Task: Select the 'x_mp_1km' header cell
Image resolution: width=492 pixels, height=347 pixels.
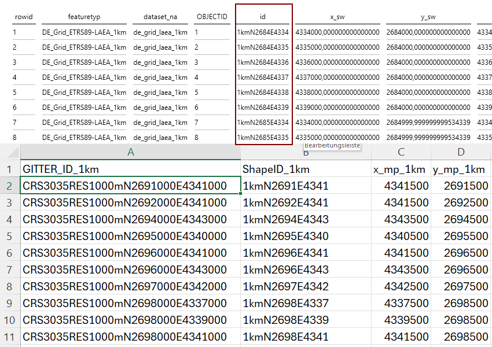Action: click(401, 169)
